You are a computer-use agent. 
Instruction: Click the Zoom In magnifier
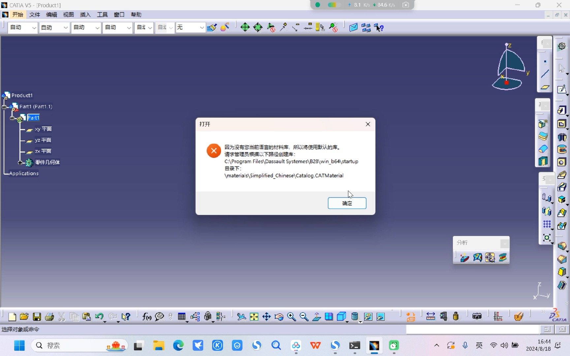(292, 317)
